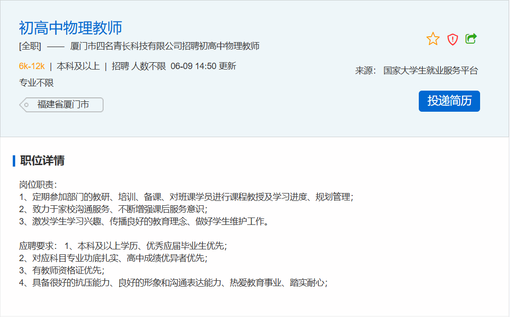Click the [全职] job type label
The width and height of the screenshot is (510, 317).
coord(30,47)
